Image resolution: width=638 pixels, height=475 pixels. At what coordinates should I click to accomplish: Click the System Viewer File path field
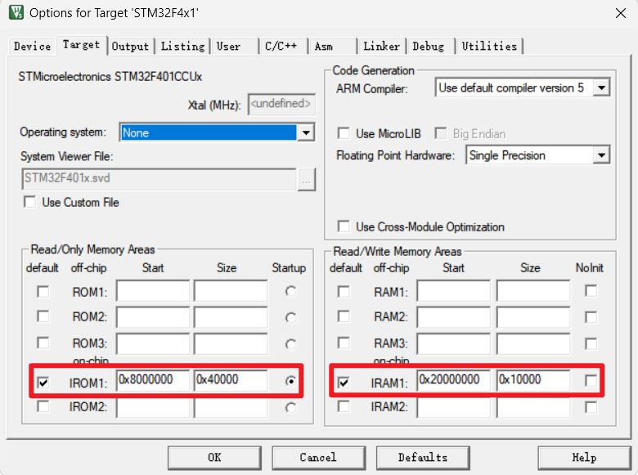[159, 179]
